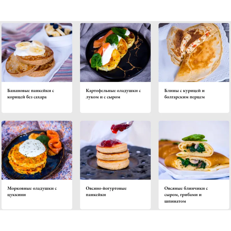Viewport: 231px width, 231px height.
Task: Click the salmon rose on carrot fritters plate
Action: [x=54, y=141]
